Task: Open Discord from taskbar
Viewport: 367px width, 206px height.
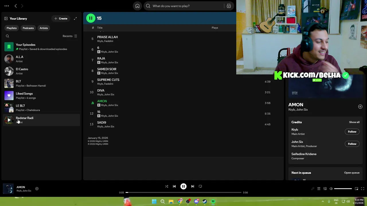Action: pos(196,201)
